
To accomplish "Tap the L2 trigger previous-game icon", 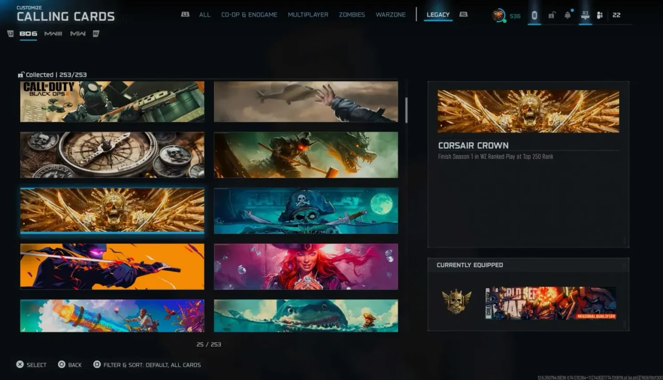I will tap(11, 34).
